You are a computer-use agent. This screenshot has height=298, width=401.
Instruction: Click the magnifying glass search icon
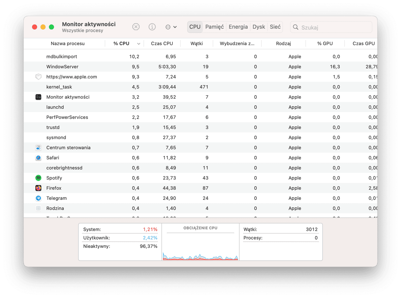point(296,27)
